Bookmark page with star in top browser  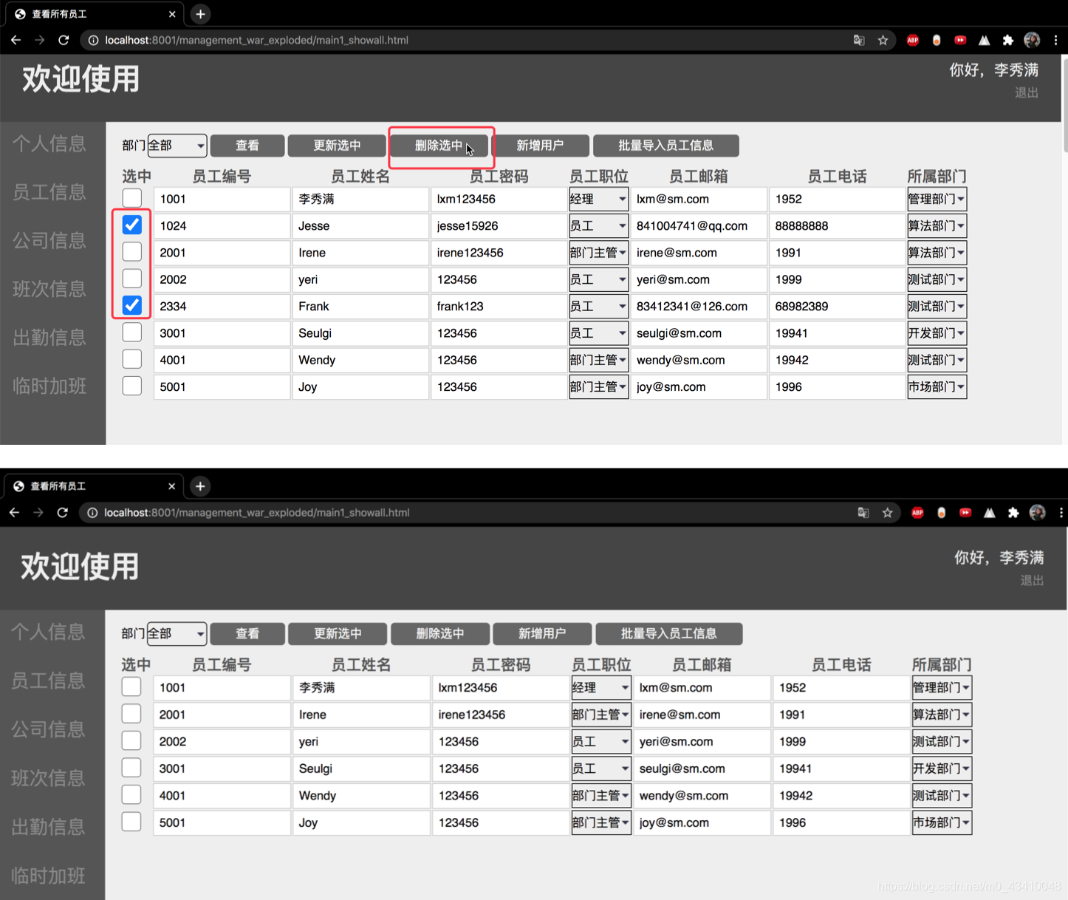pos(883,40)
